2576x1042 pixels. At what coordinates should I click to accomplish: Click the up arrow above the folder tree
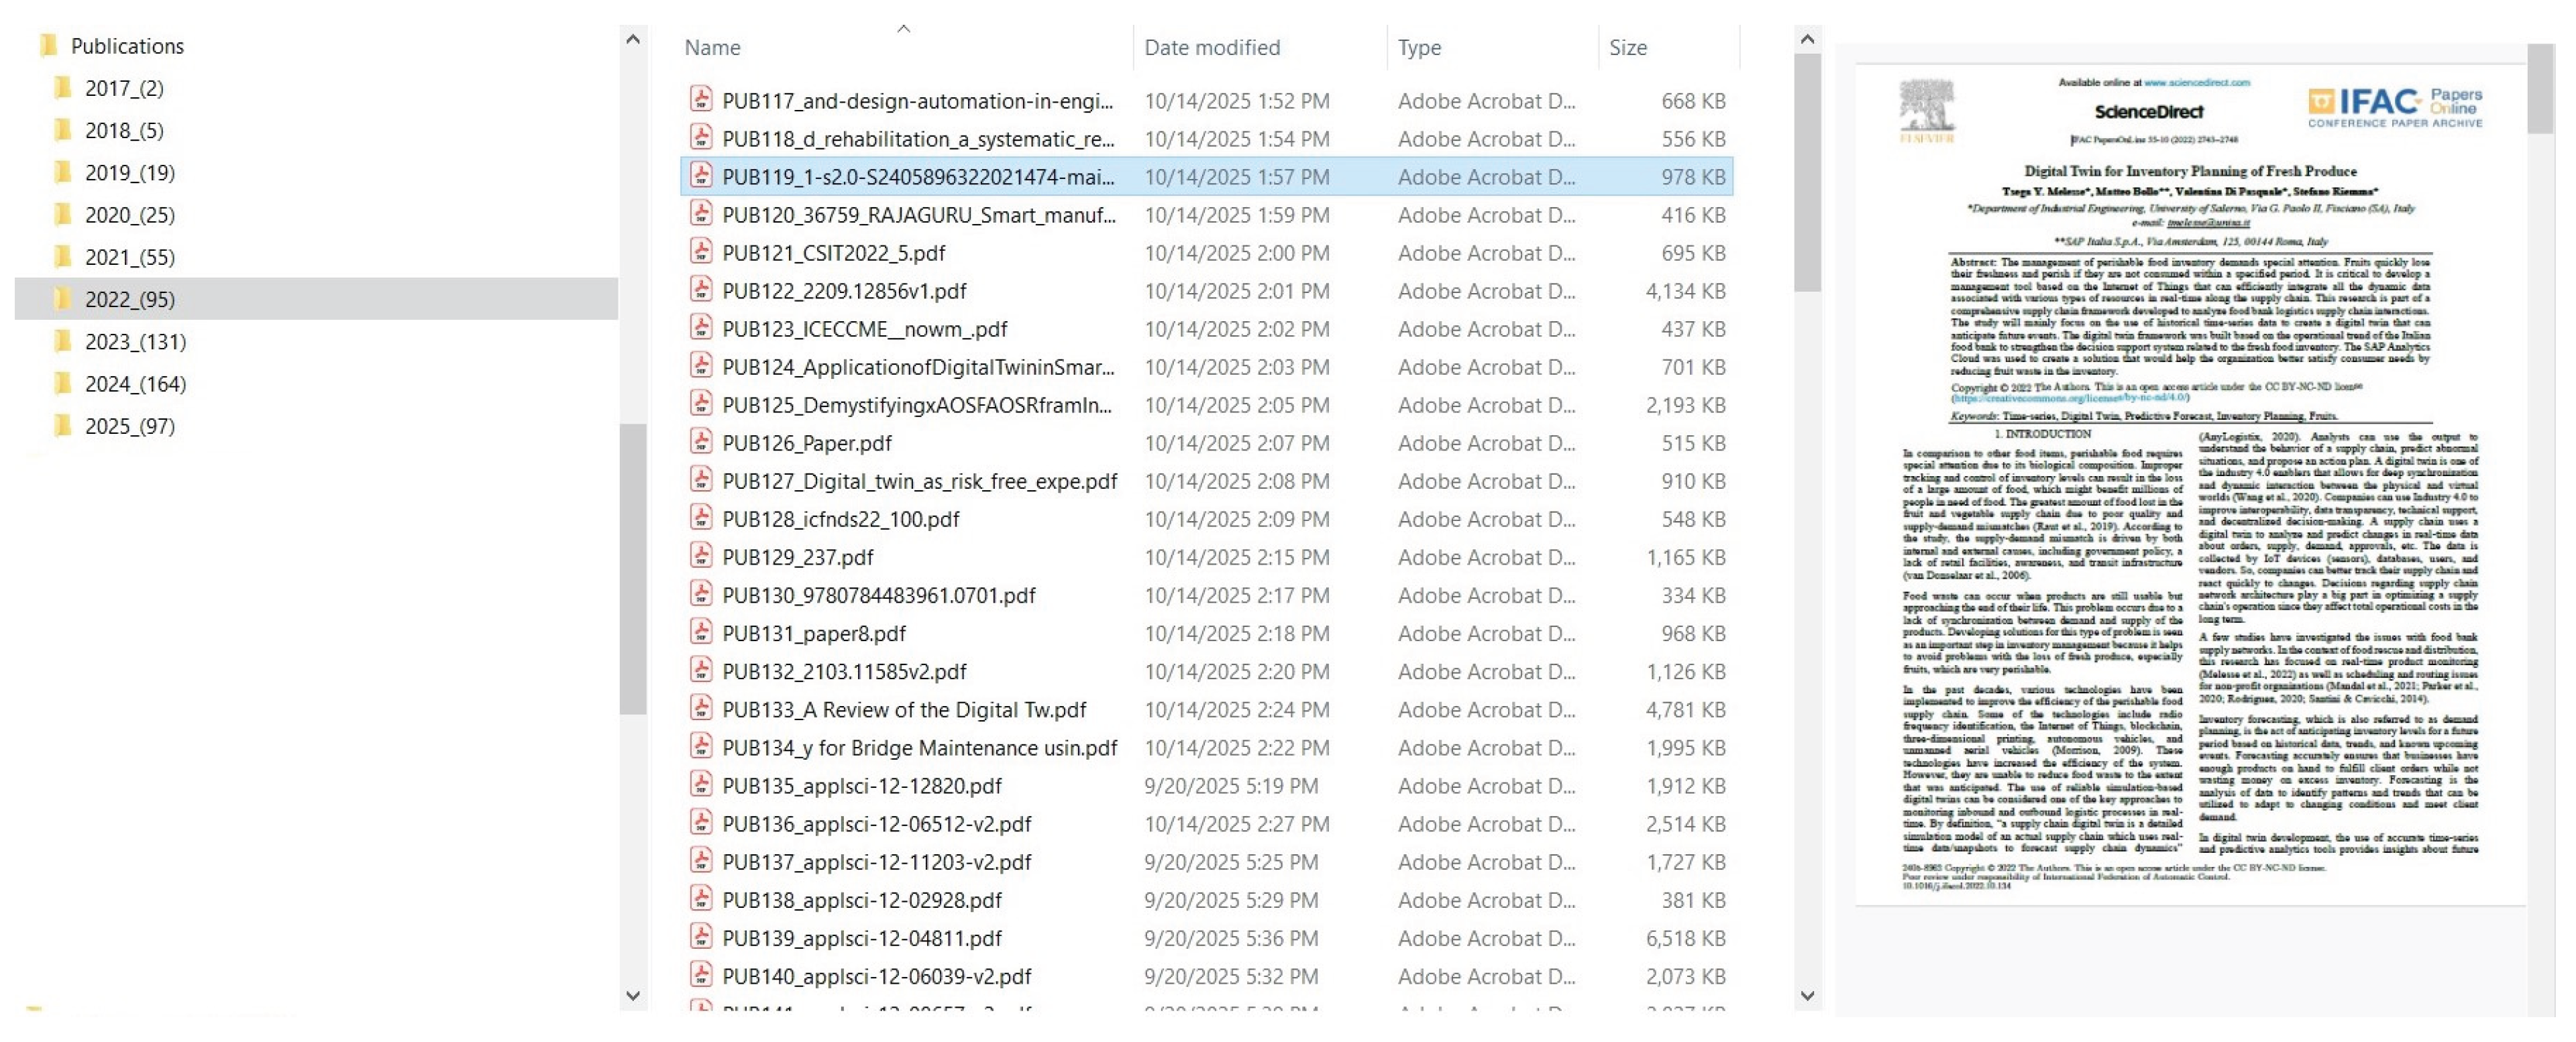click(x=633, y=38)
